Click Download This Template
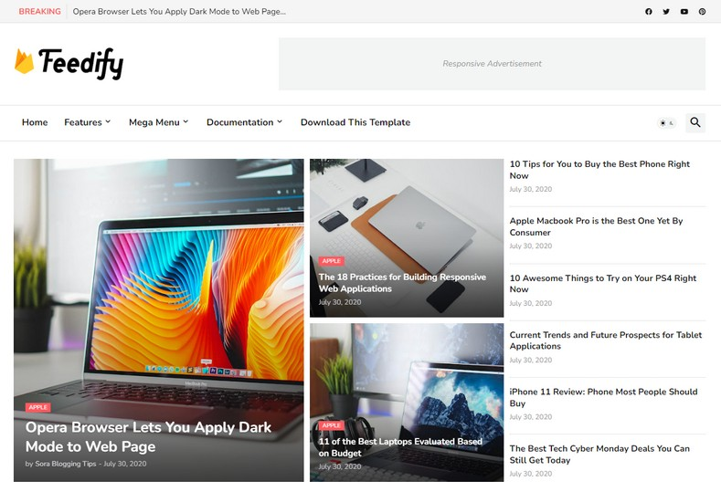 click(355, 122)
